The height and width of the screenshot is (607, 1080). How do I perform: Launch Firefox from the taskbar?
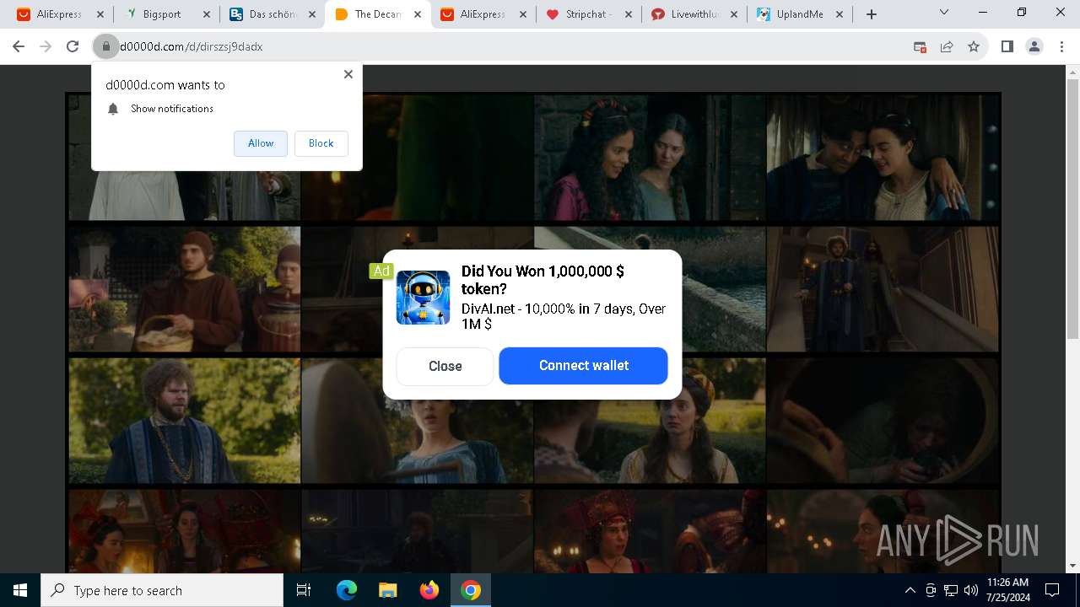click(429, 590)
